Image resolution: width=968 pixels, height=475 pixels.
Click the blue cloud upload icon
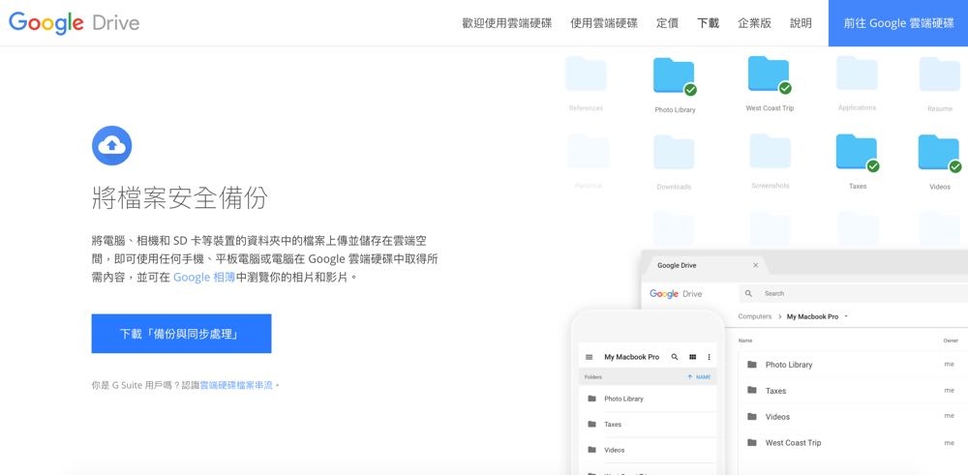pyautogui.click(x=111, y=145)
